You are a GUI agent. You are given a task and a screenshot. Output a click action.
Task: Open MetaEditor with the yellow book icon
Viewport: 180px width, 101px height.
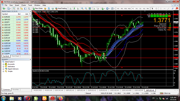coord(45,8)
